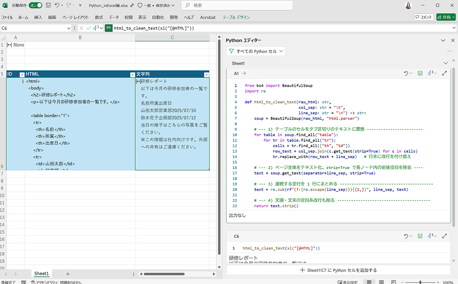
Task: Adjust the zoom slider in status bar
Action: [x=420, y=282]
